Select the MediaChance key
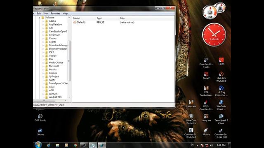This screenshot has width=264, height=148. click(x=56, y=62)
